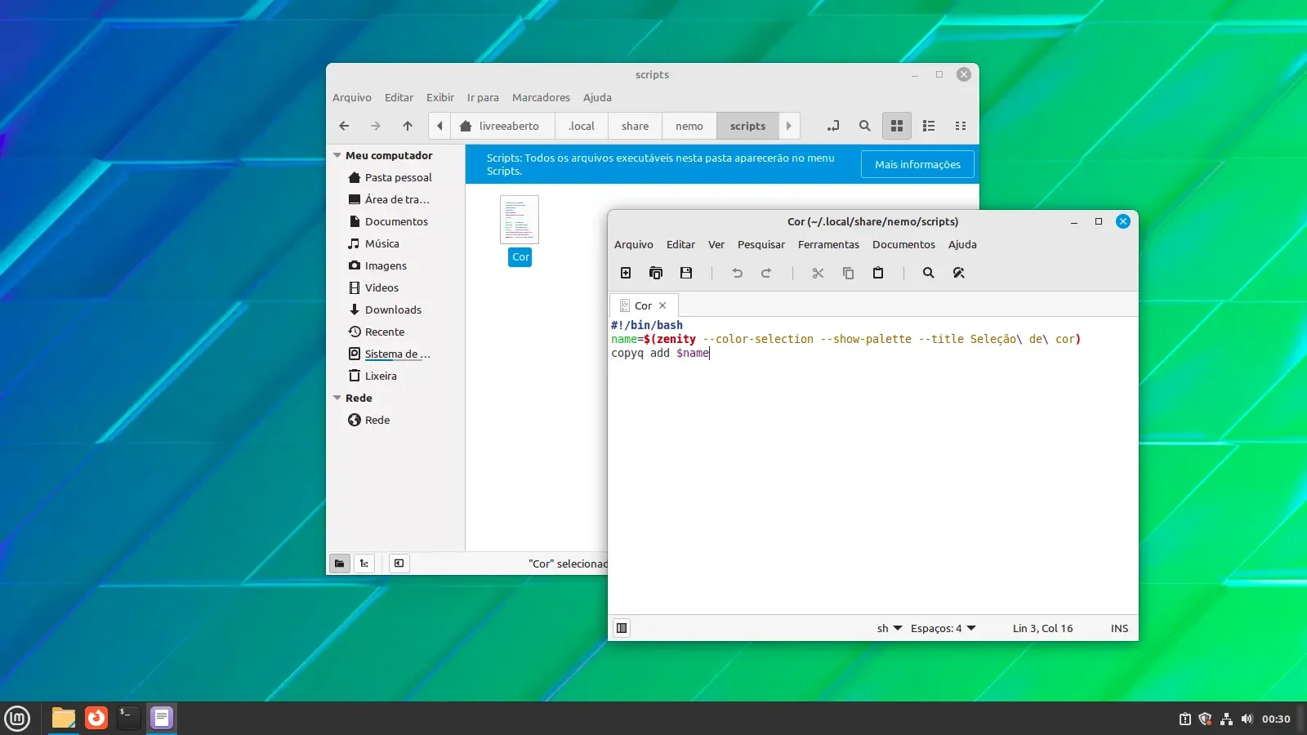The width and height of the screenshot is (1307, 735).
Task: Open find and replace tool icon
Action: 959,273
